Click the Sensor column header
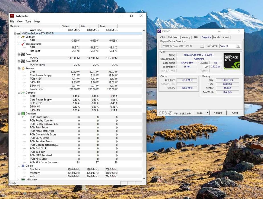The width and height of the screenshot is (263, 199). [35, 26]
